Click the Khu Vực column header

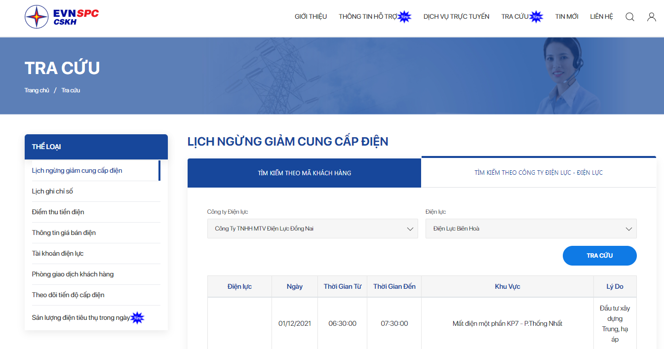508,286
